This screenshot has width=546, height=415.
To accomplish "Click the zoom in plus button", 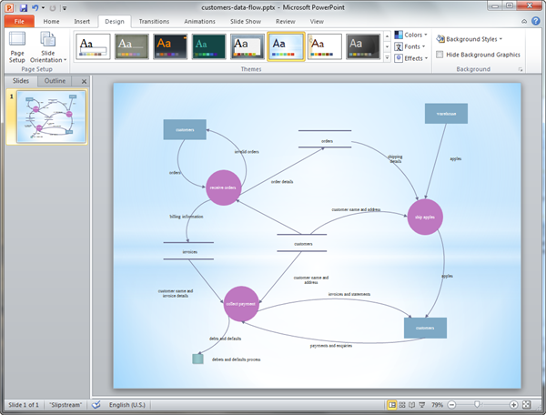I will (x=514, y=404).
